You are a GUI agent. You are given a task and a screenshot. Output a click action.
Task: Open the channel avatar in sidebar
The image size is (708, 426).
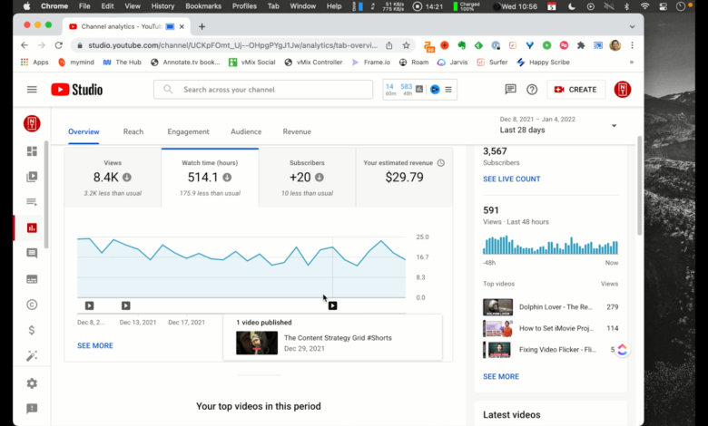[32, 123]
